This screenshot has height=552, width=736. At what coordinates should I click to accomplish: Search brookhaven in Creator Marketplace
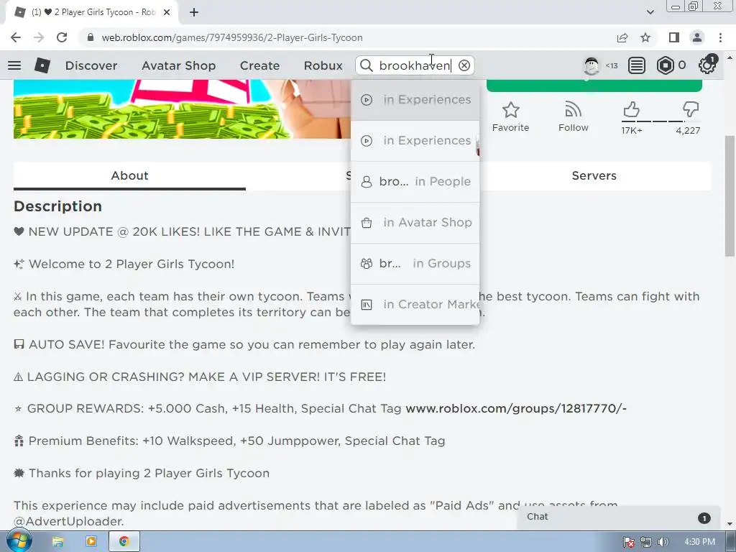(x=415, y=304)
